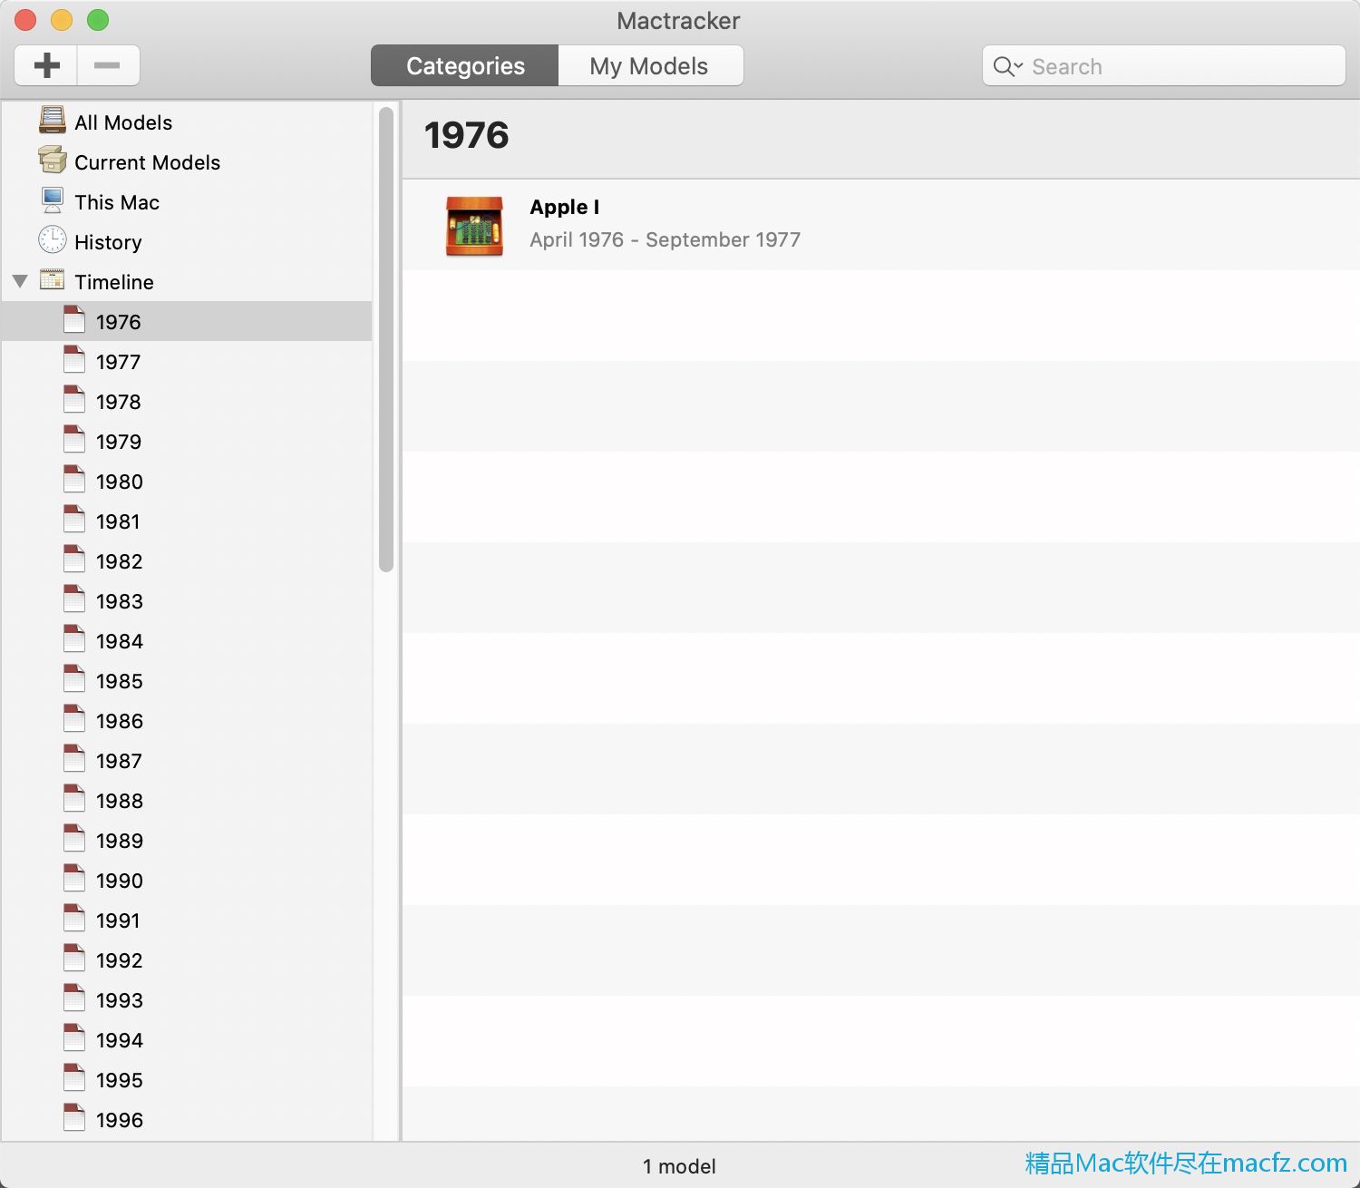Click the page icon beside 1985
This screenshot has height=1188, width=1360.
[x=74, y=679]
